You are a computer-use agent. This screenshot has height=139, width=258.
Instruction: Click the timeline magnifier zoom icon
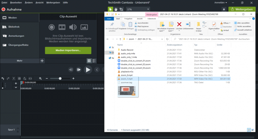tap(40, 79)
